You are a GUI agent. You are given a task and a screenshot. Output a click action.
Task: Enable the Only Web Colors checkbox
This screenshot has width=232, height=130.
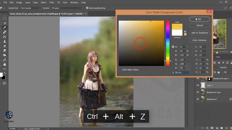(120, 70)
